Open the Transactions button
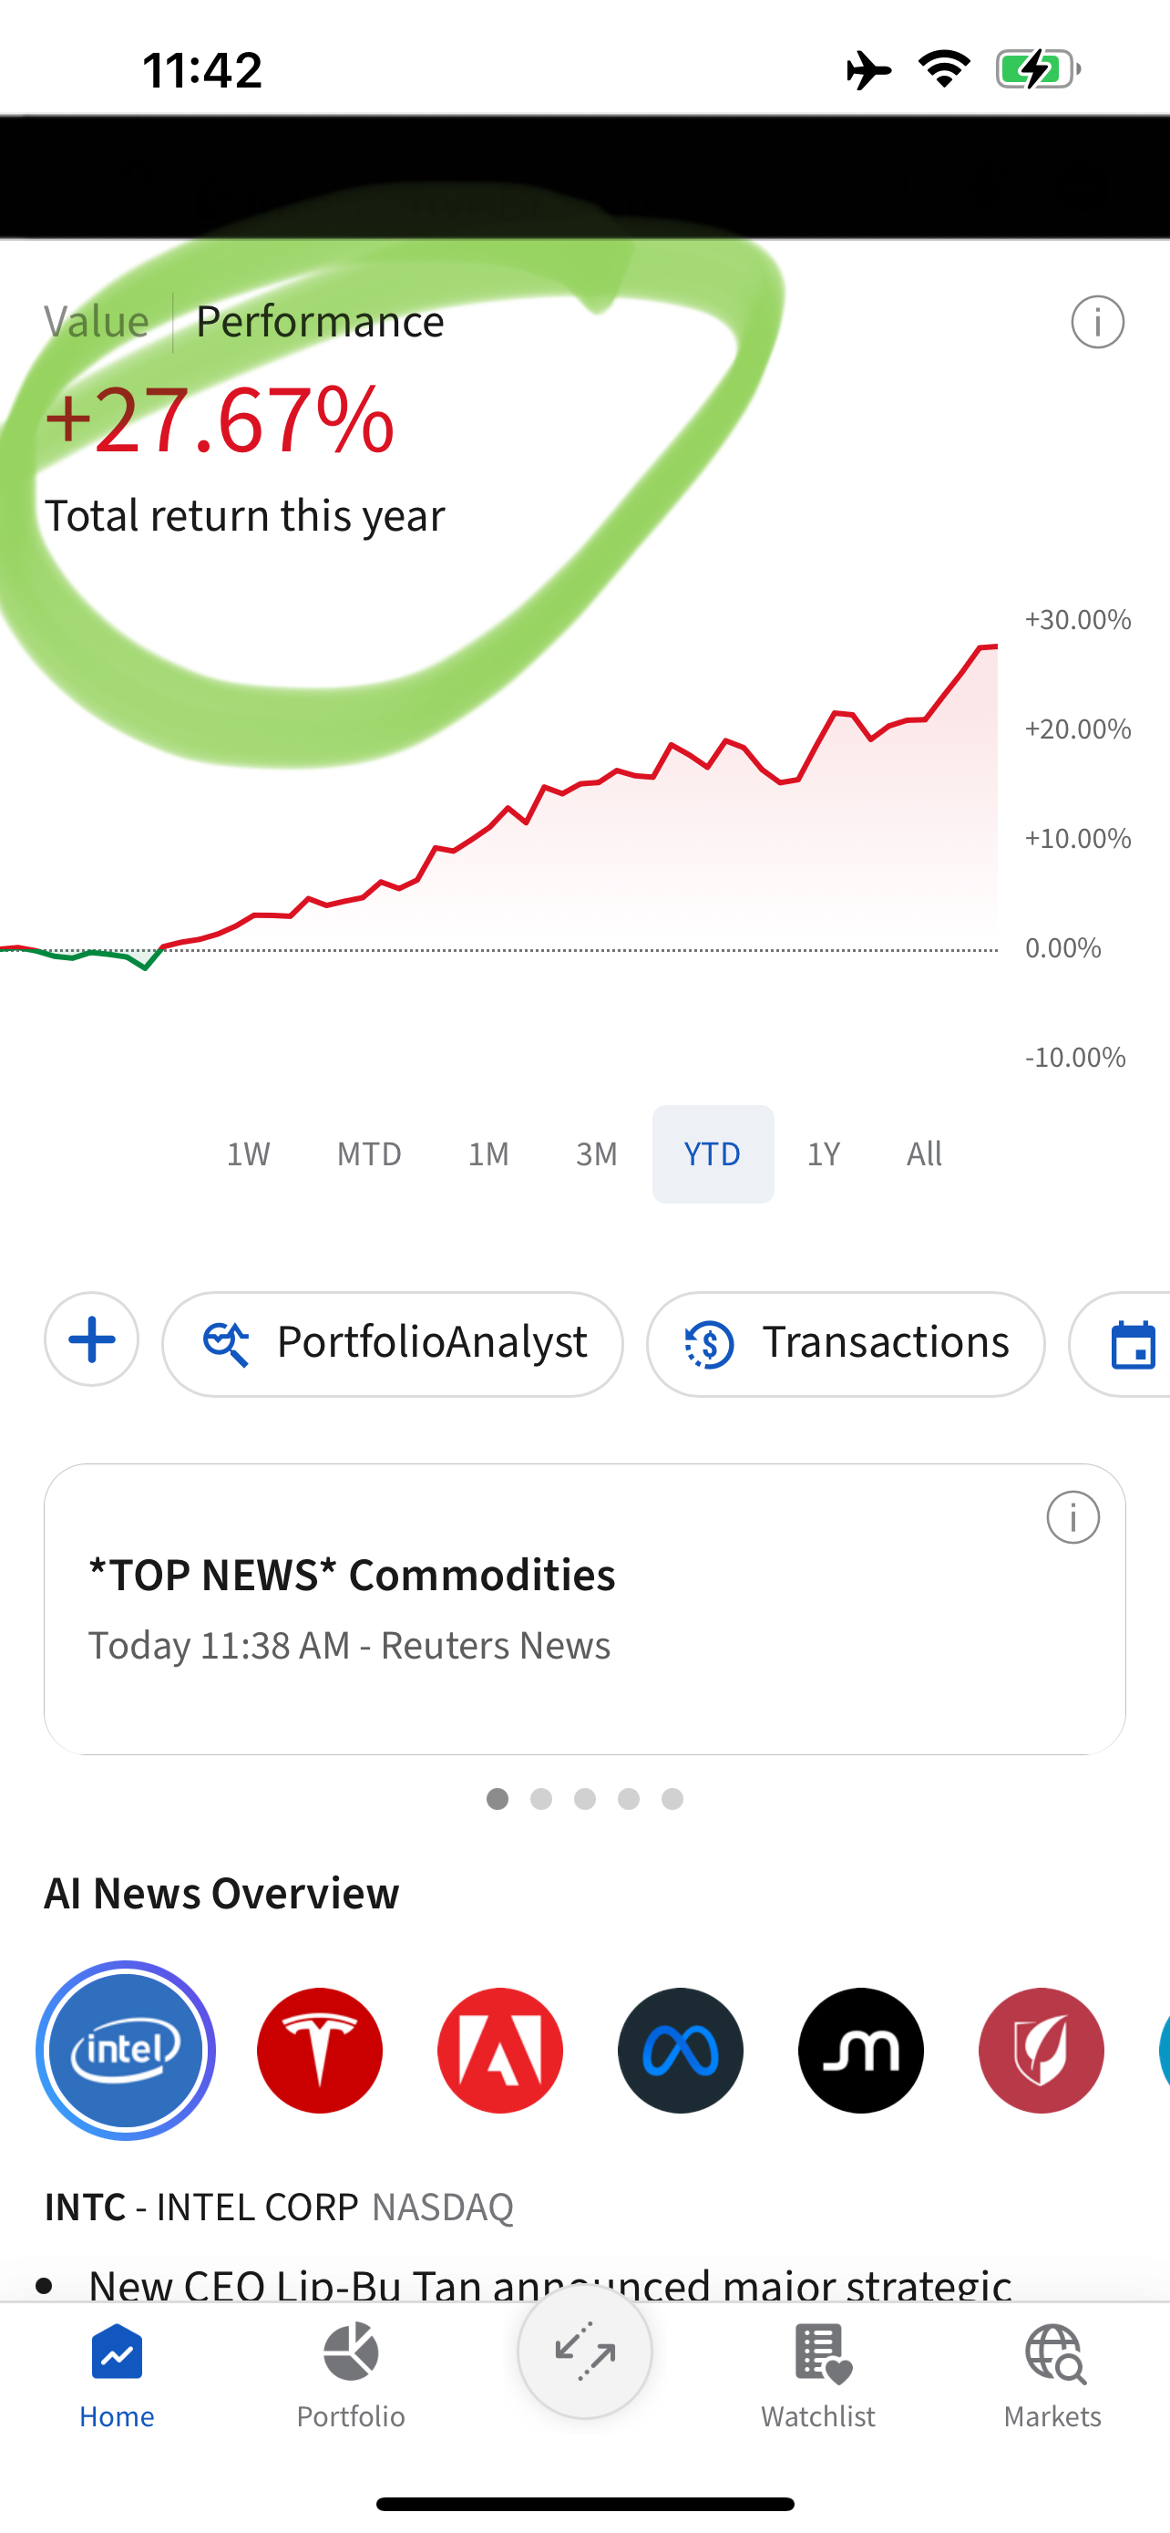This screenshot has height=2533, width=1170. 845,1343
